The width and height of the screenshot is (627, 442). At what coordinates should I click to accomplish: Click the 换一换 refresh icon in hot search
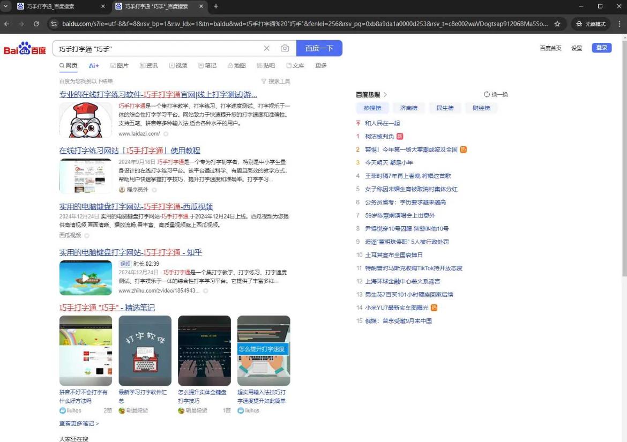click(487, 94)
